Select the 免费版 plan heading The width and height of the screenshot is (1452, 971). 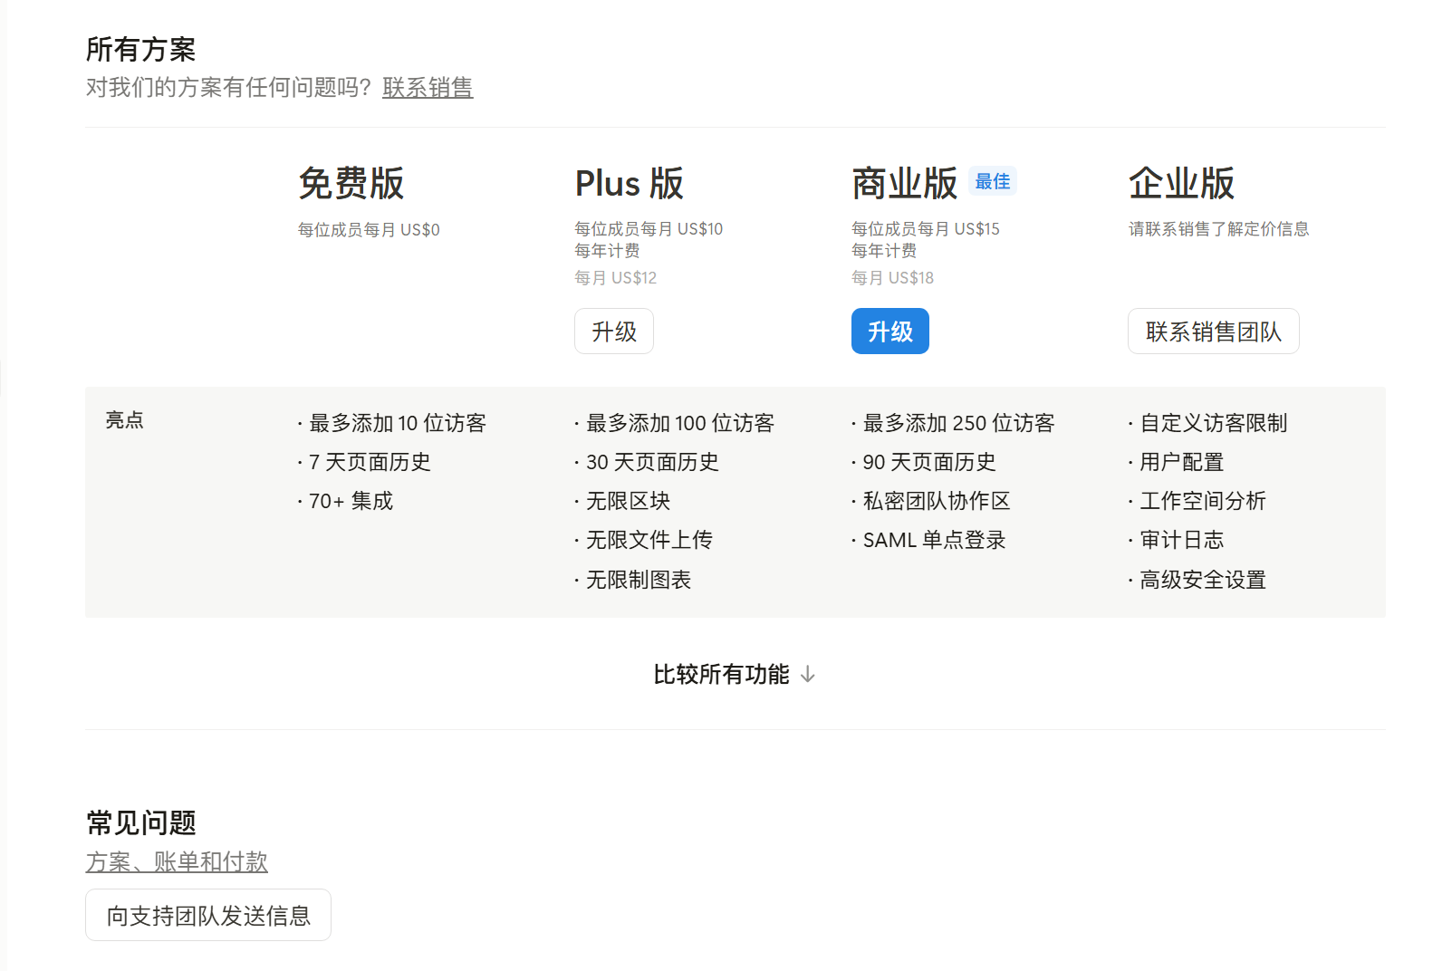pyautogui.click(x=351, y=183)
